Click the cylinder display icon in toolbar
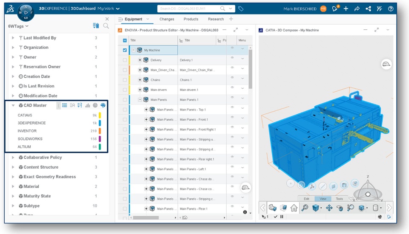Image resolution: width=409 pixels, height=234 pixels. coord(375,208)
